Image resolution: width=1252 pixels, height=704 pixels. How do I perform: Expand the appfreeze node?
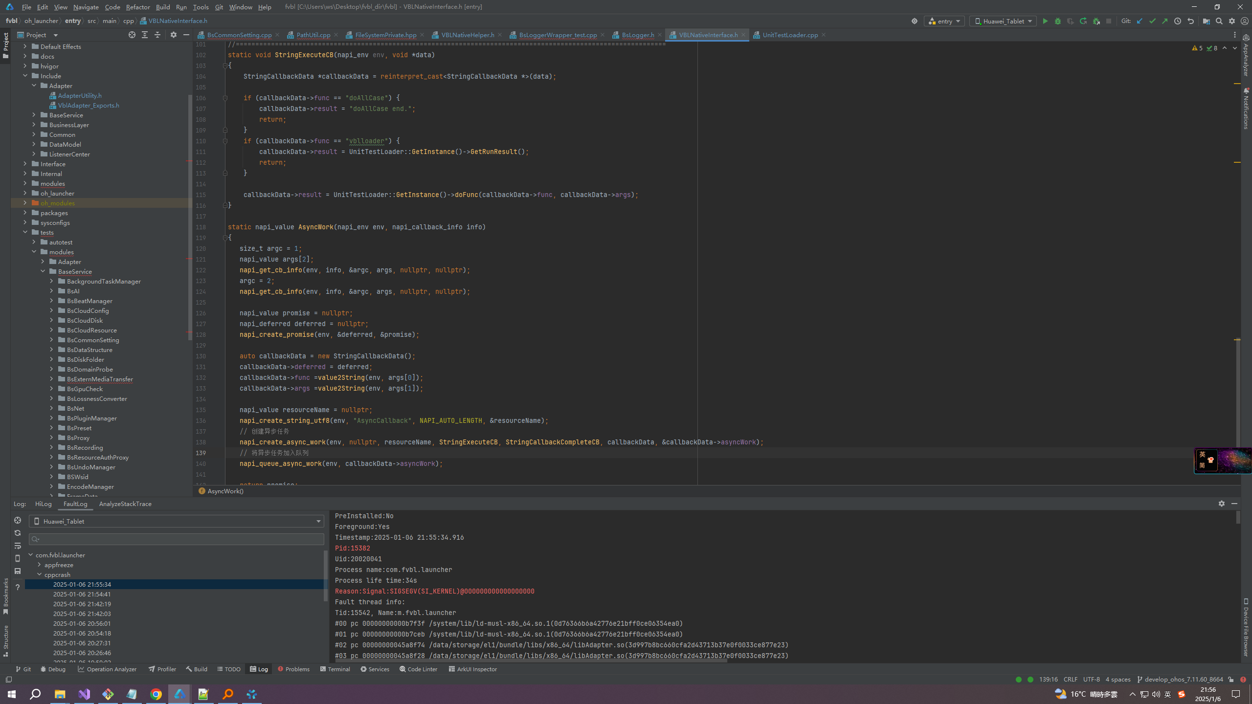click(40, 565)
